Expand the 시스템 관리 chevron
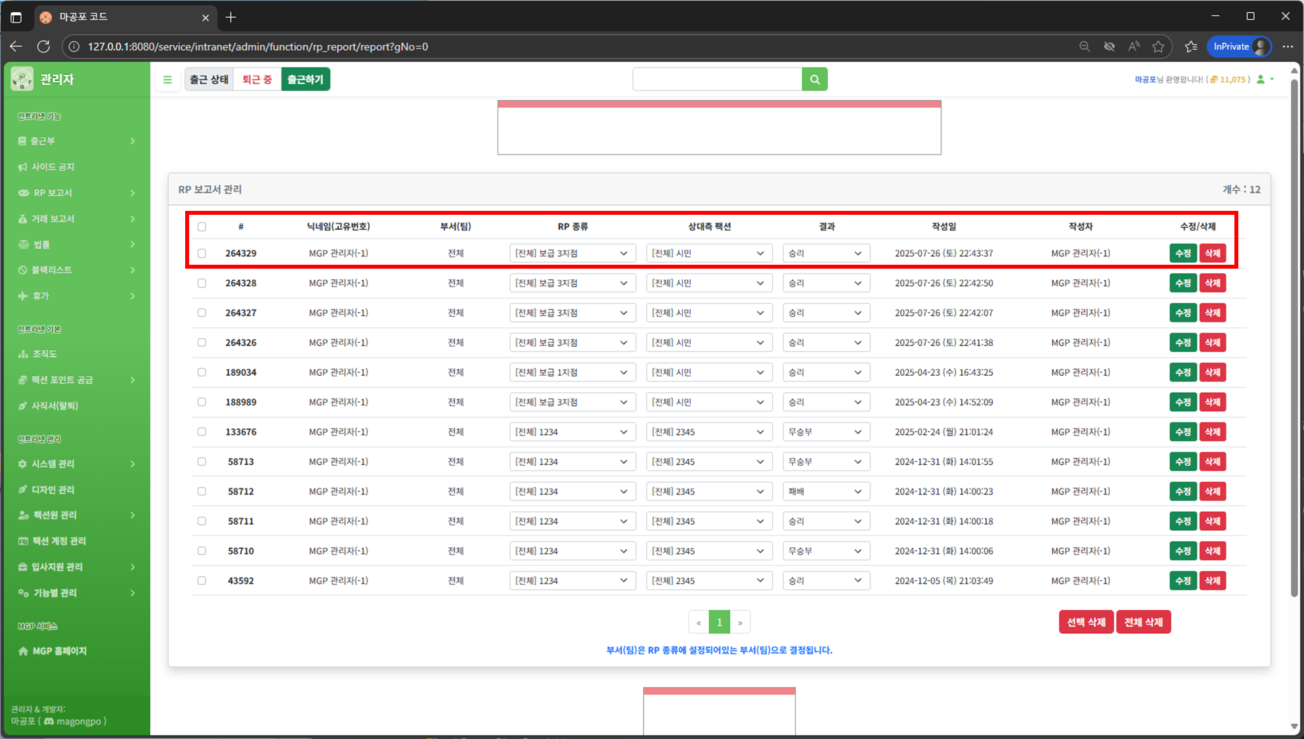 point(133,464)
